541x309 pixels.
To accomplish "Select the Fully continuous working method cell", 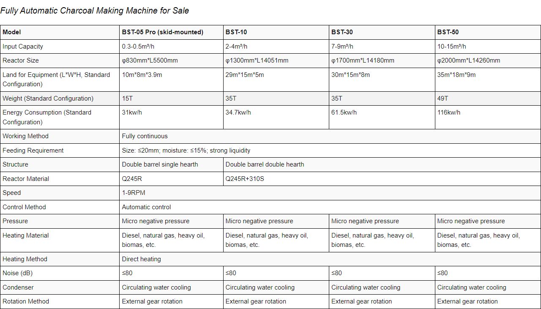I will point(330,136).
